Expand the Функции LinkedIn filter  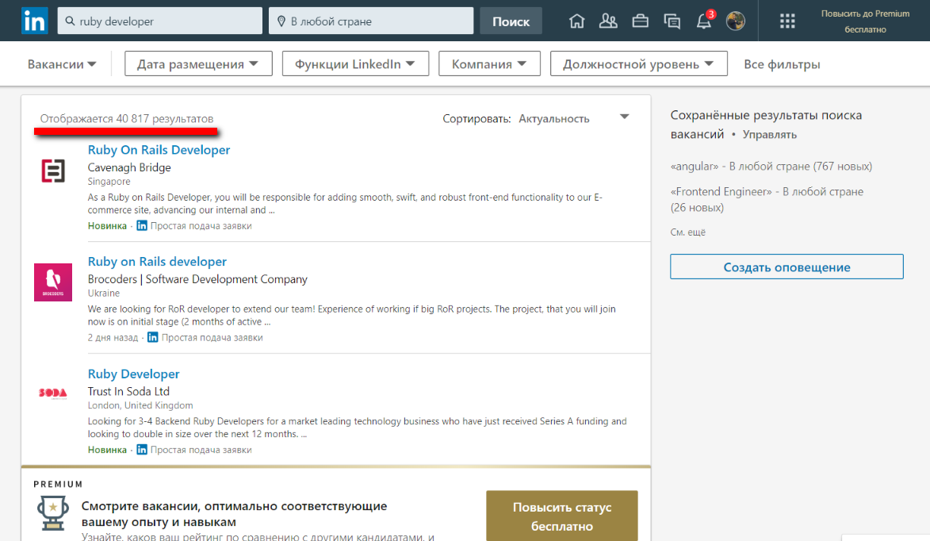pyautogui.click(x=355, y=63)
